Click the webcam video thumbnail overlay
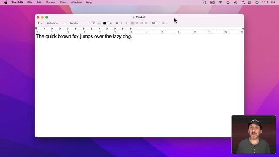Image resolution: width=279 pixels, height=157 pixels. pos(254,134)
